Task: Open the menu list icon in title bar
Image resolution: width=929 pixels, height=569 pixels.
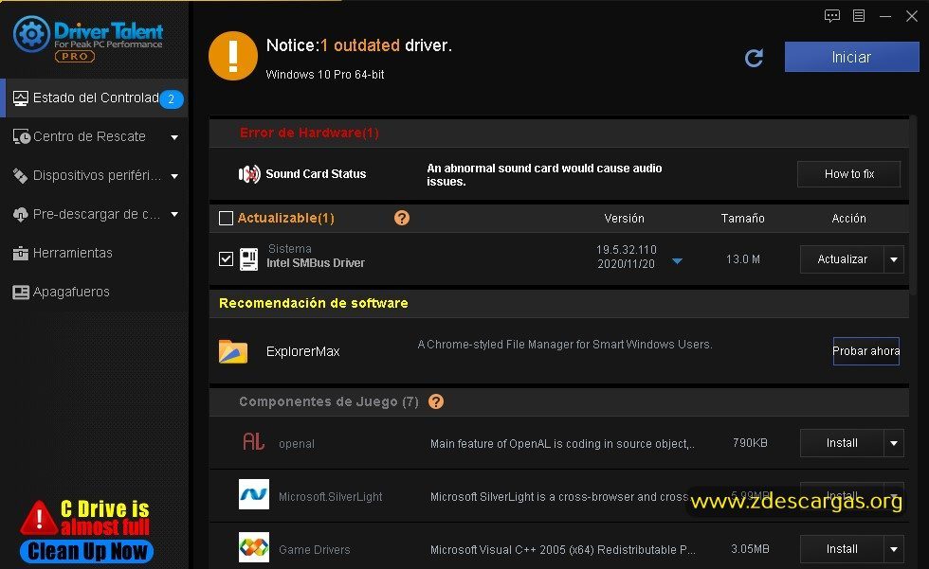Action: (859, 16)
